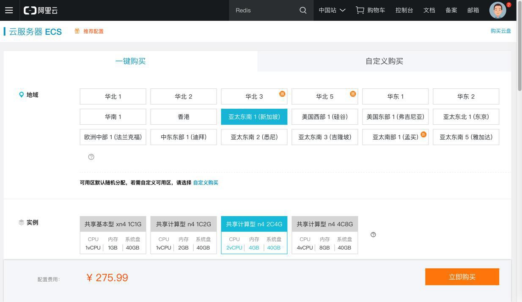Click the help icon below regions
The width and height of the screenshot is (522, 302).
[91, 157]
